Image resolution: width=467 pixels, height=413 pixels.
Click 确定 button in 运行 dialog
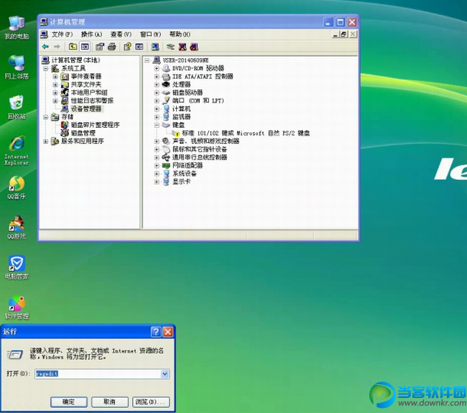tap(69, 402)
